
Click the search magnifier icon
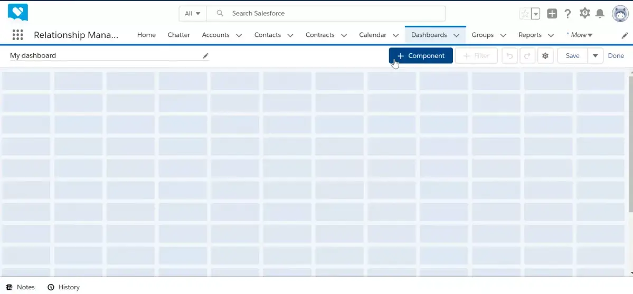point(220,13)
